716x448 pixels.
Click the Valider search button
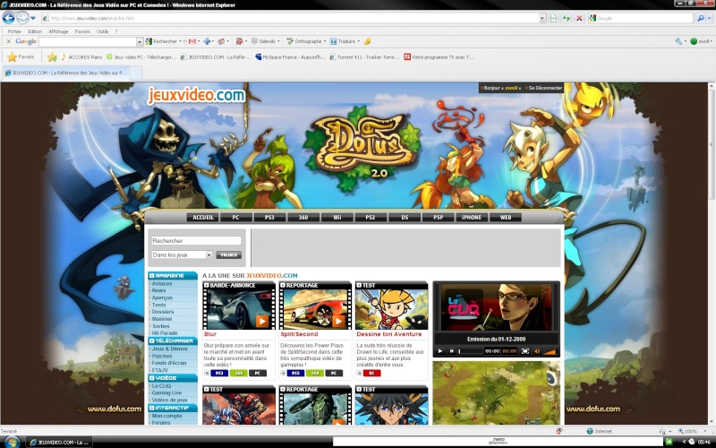[229, 254]
